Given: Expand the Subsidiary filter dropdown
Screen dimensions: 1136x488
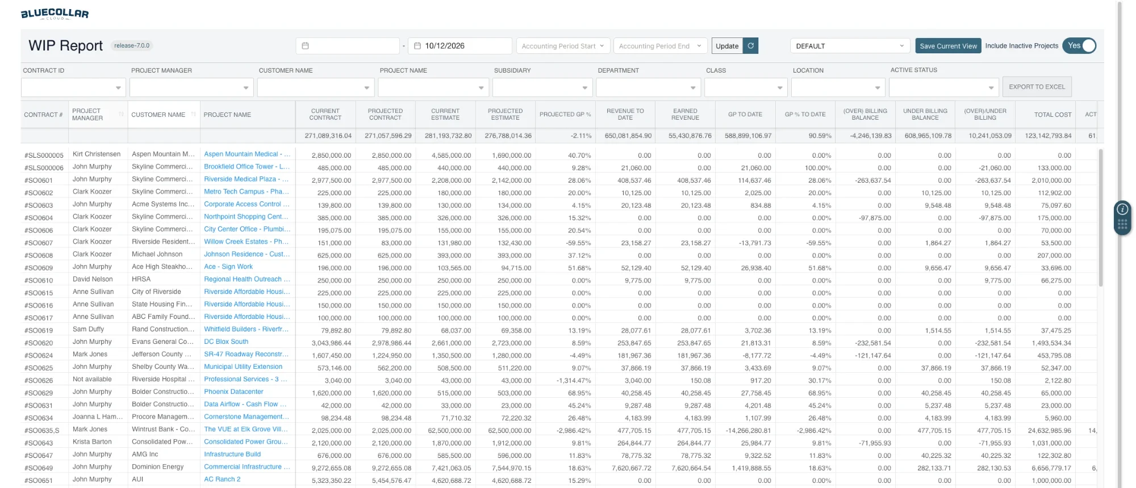Looking at the screenshot, I should coord(542,87).
